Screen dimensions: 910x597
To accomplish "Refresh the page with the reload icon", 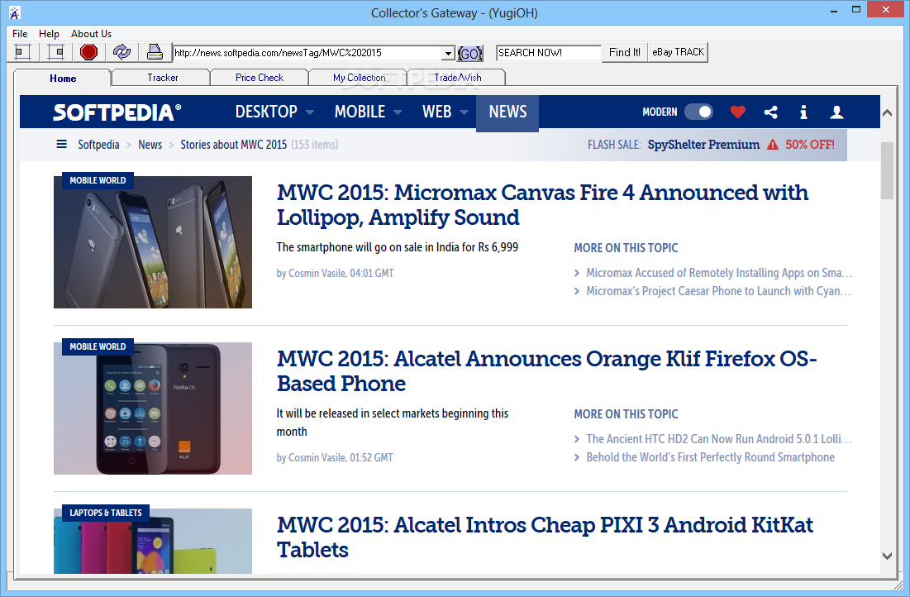I will (121, 52).
